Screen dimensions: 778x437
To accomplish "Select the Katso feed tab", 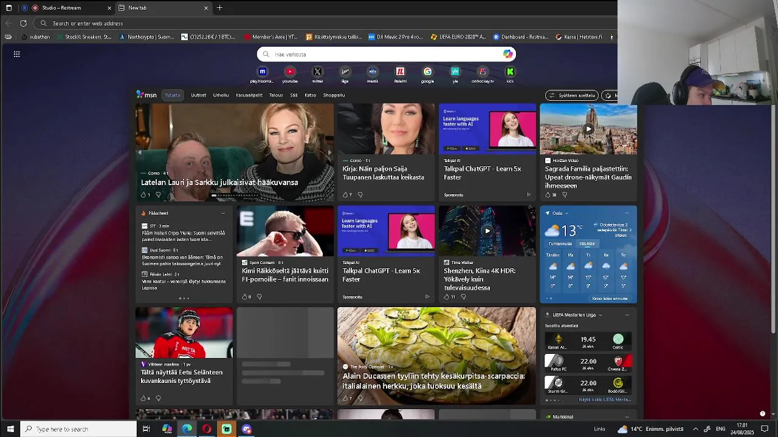I will (x=310, y=95).
